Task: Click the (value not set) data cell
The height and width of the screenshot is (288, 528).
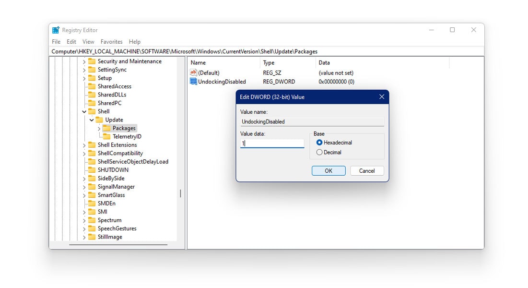Action: click(x=336, y=73)
